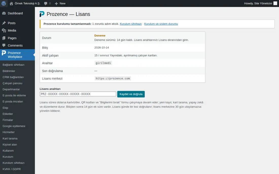Screen dimensions: 279x174
Task: Open Kurulum ve sistem durumu link
Action: click(161, 24)
